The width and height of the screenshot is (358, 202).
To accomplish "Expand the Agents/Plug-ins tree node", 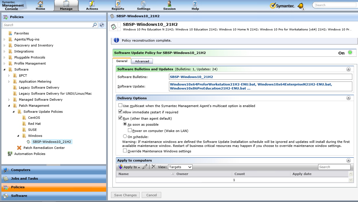I will click(5, 39).
